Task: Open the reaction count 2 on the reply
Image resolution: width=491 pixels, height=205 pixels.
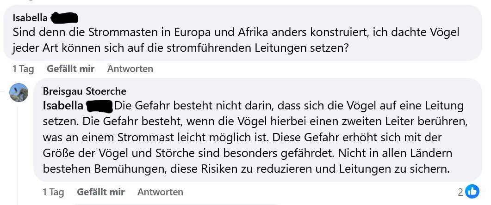Action: [460, 192]
